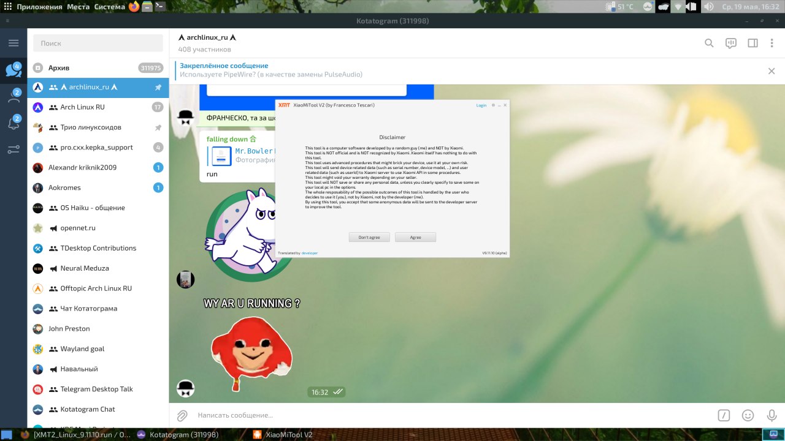Switch to Kotatogram (311998) taskbar entry

(178, 434)
